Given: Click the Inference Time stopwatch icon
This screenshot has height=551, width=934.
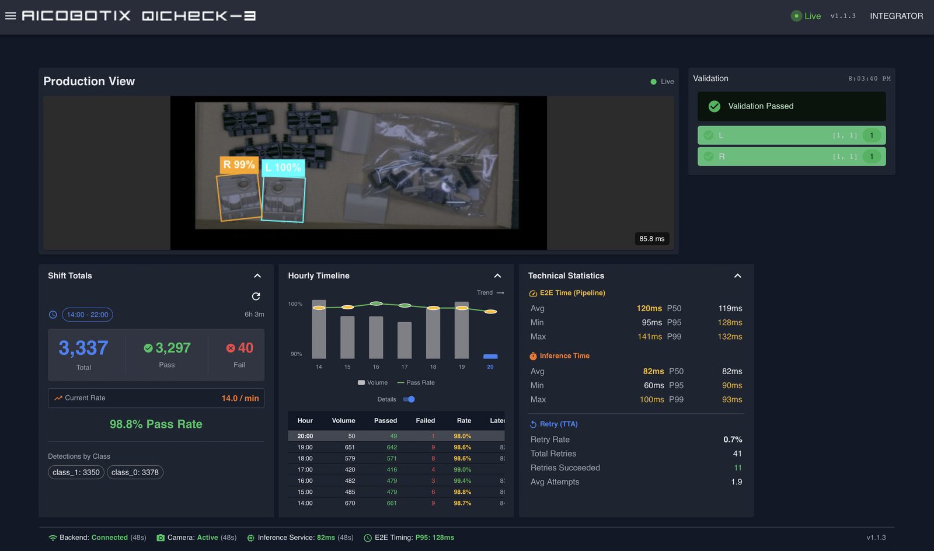Looking at the screenshot, I should pyautogui.click(x=533, y=356).
